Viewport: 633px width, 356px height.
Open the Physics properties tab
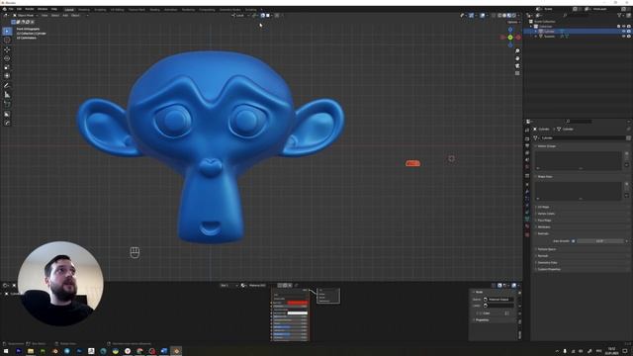[x=527, y=205]
